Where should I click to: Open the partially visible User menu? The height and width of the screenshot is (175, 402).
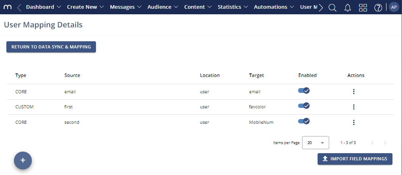pos(309,7)
